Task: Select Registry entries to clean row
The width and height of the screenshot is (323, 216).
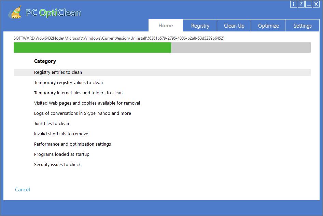Action: click(58, 72)
